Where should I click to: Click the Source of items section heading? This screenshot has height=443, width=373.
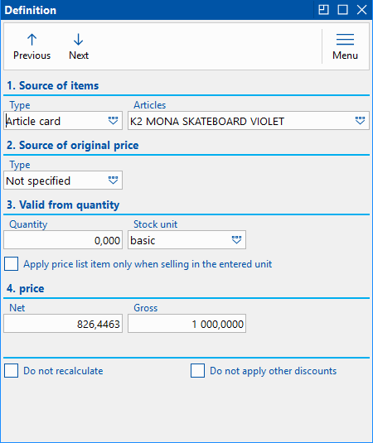point(53,85)
